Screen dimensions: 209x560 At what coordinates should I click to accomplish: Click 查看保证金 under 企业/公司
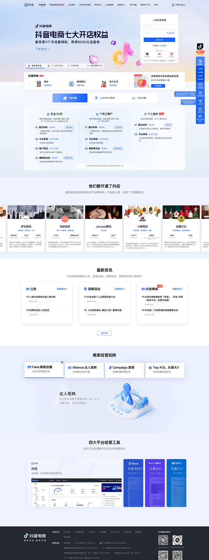pos(68,158)
